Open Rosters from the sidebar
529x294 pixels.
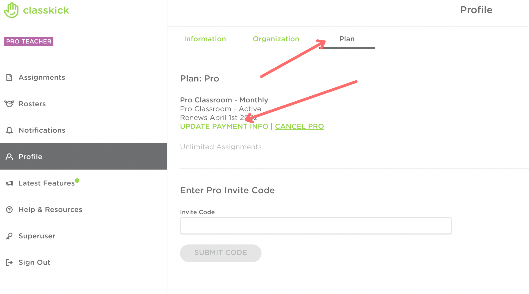(32, 104)
